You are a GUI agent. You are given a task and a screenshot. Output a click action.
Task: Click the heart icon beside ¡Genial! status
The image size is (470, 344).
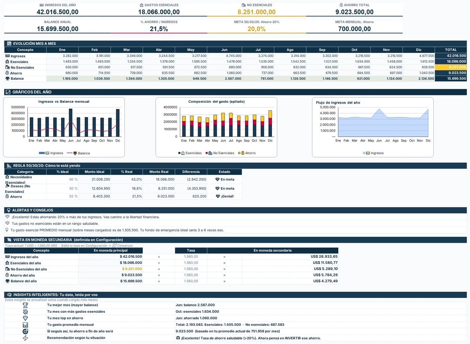[218, 196]
